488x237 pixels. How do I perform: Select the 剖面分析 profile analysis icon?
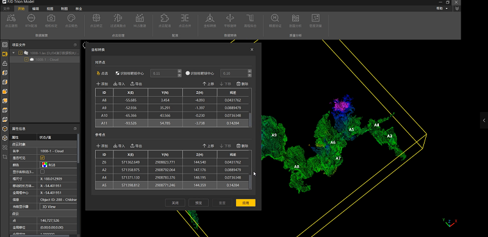point(295,21)
